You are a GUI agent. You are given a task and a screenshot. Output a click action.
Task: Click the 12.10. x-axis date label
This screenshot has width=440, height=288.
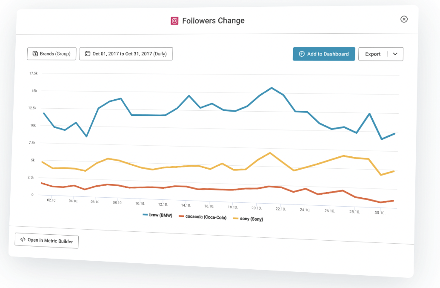[163, 204]
